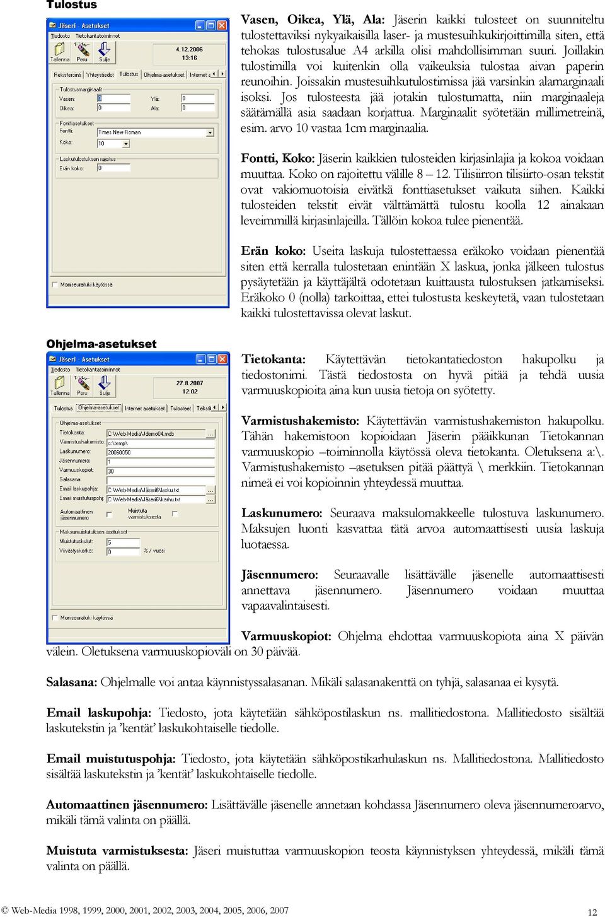605x917 pixels.
Task: Maximize the lower Jäseri Asetukset window
Action: tap(211, 359)
